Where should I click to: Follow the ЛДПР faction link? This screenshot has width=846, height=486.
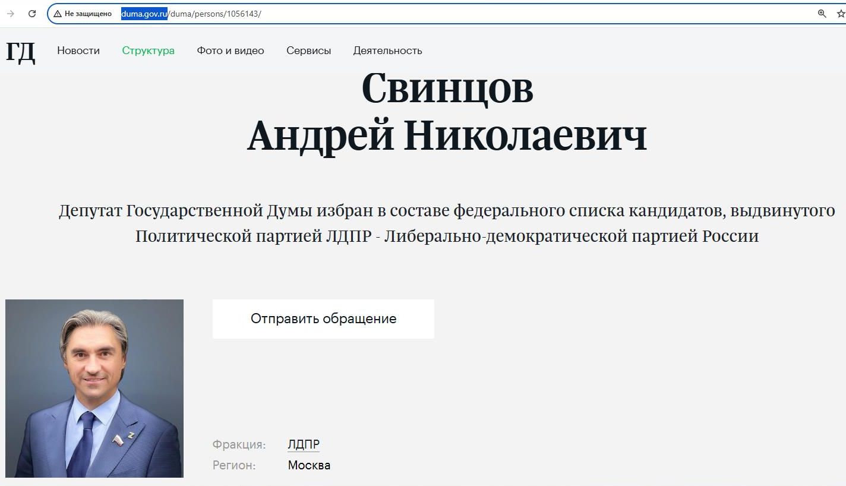click(303, 444)
